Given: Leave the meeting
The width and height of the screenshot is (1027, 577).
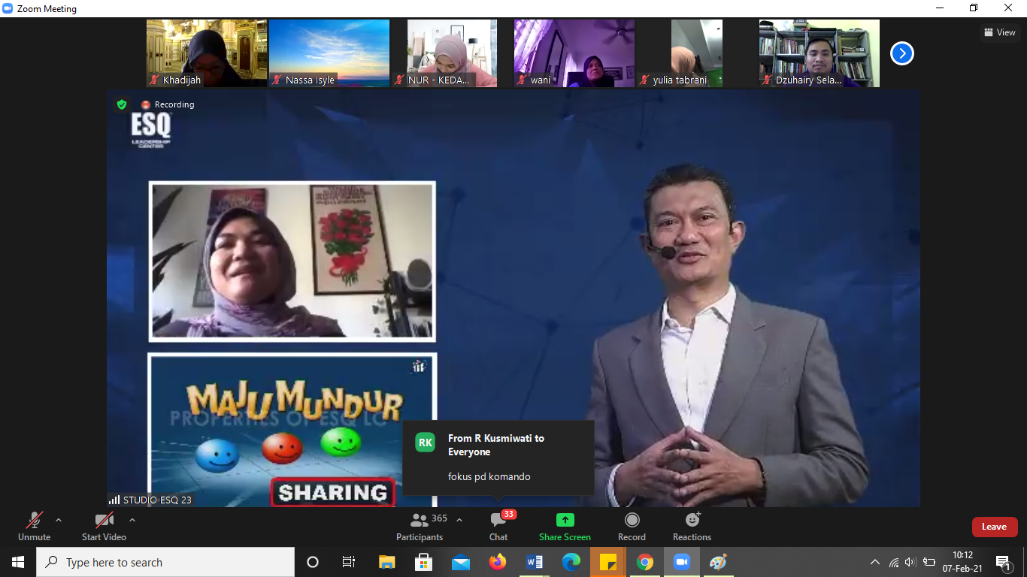Looking at the screenshot, I should pos(994,527).
